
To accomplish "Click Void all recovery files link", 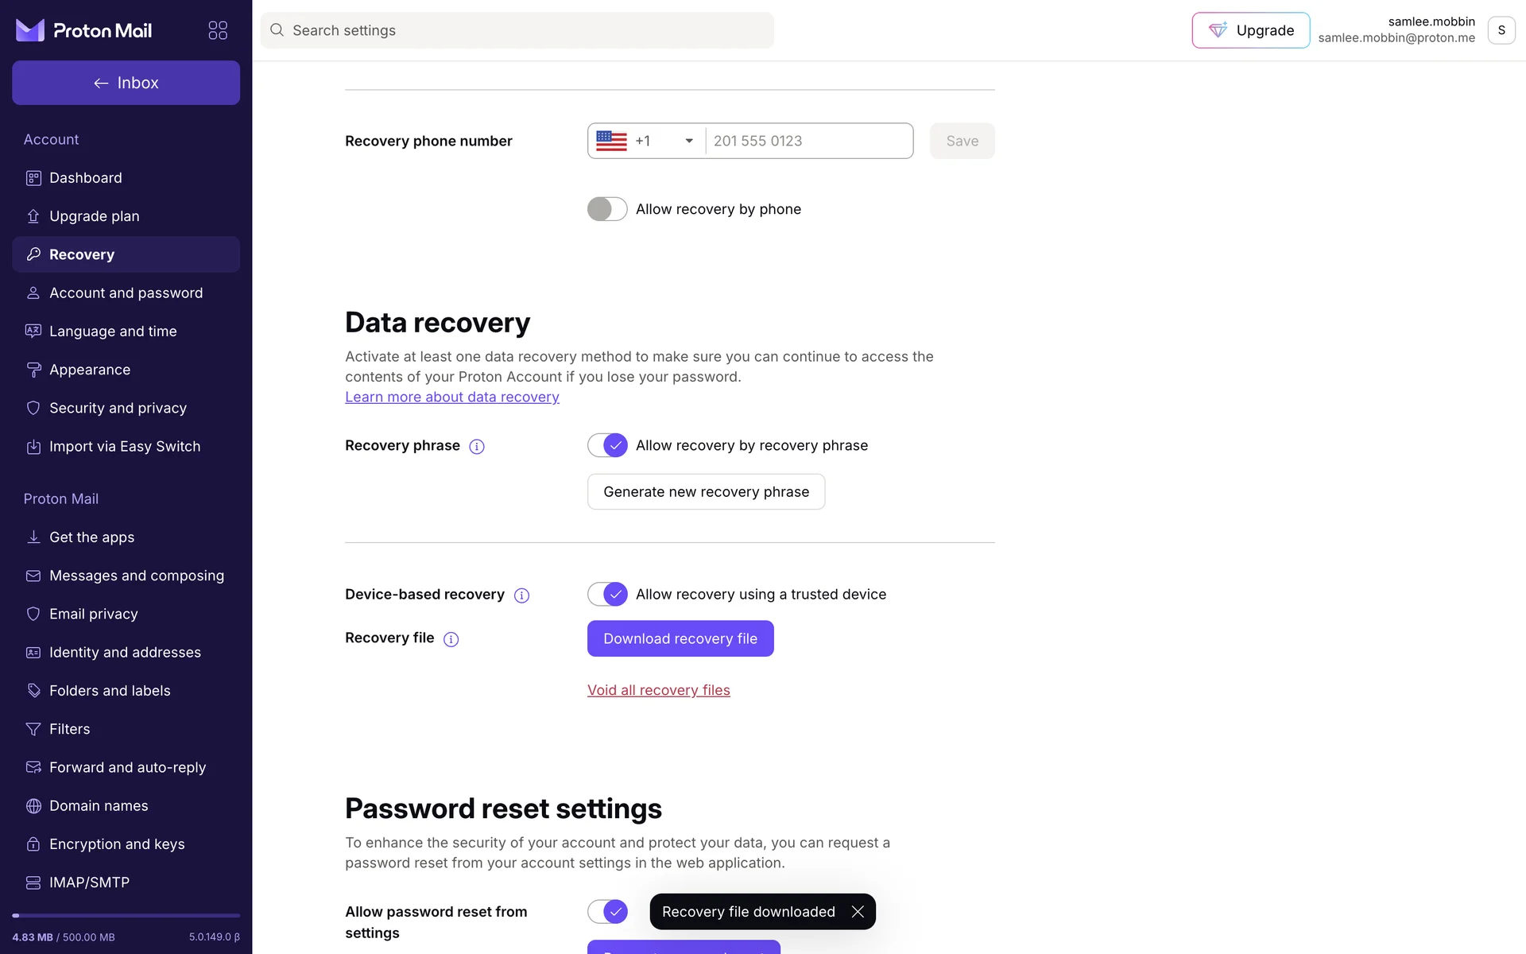I will [658, 690].
